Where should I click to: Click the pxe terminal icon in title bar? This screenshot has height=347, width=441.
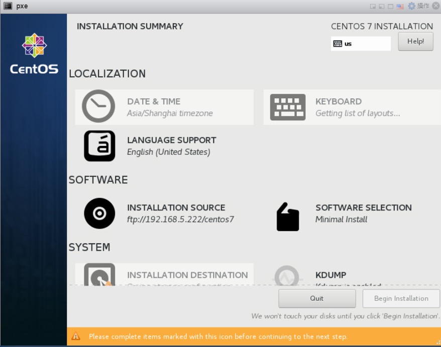[8, 6]
